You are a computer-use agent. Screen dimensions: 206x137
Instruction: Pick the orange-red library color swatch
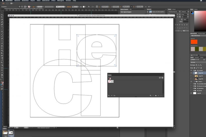coord(194,42)
